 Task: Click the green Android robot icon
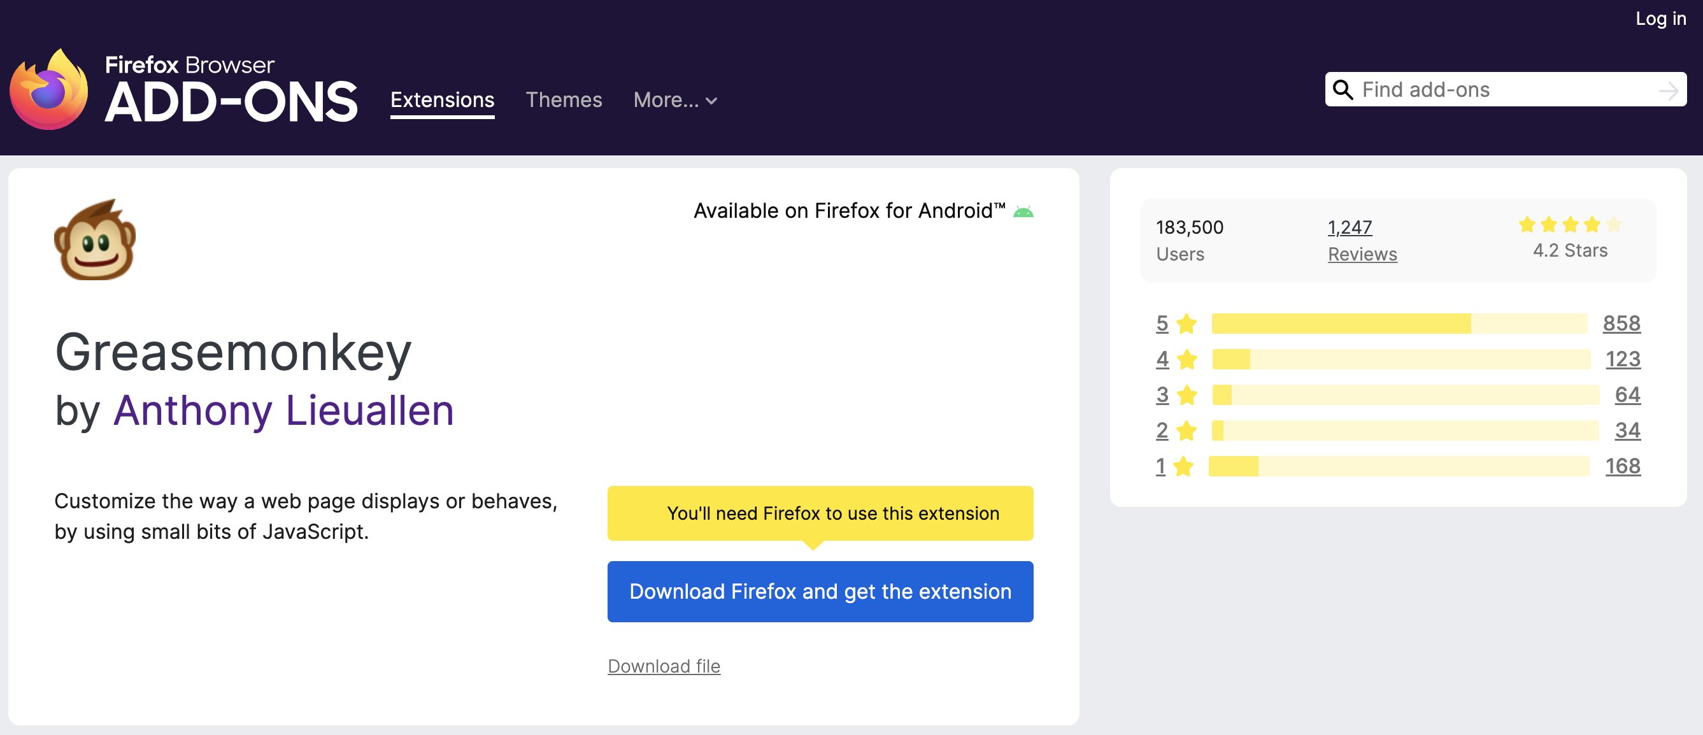[1023, 212]
